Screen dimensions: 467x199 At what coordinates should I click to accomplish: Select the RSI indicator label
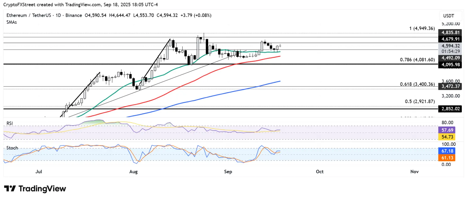point(10,123)
